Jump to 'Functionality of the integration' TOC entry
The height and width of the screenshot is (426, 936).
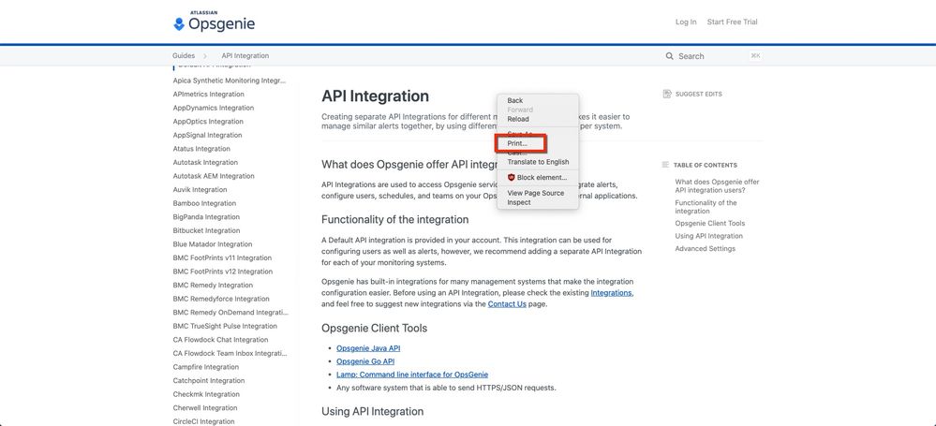pos(706,207)
